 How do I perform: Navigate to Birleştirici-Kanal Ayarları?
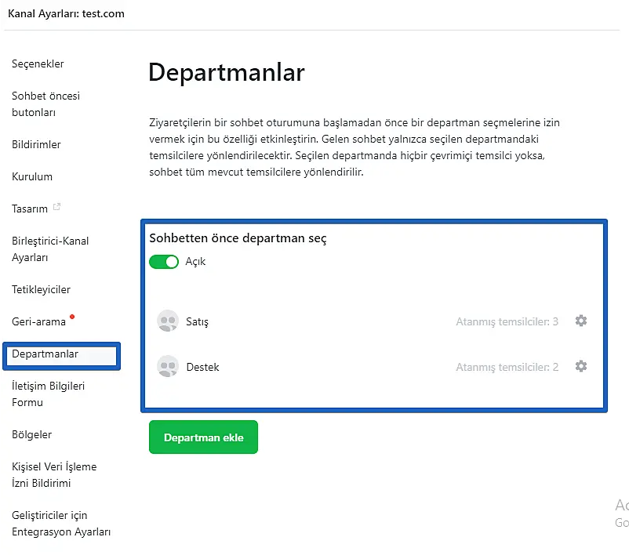coord(50,249)
